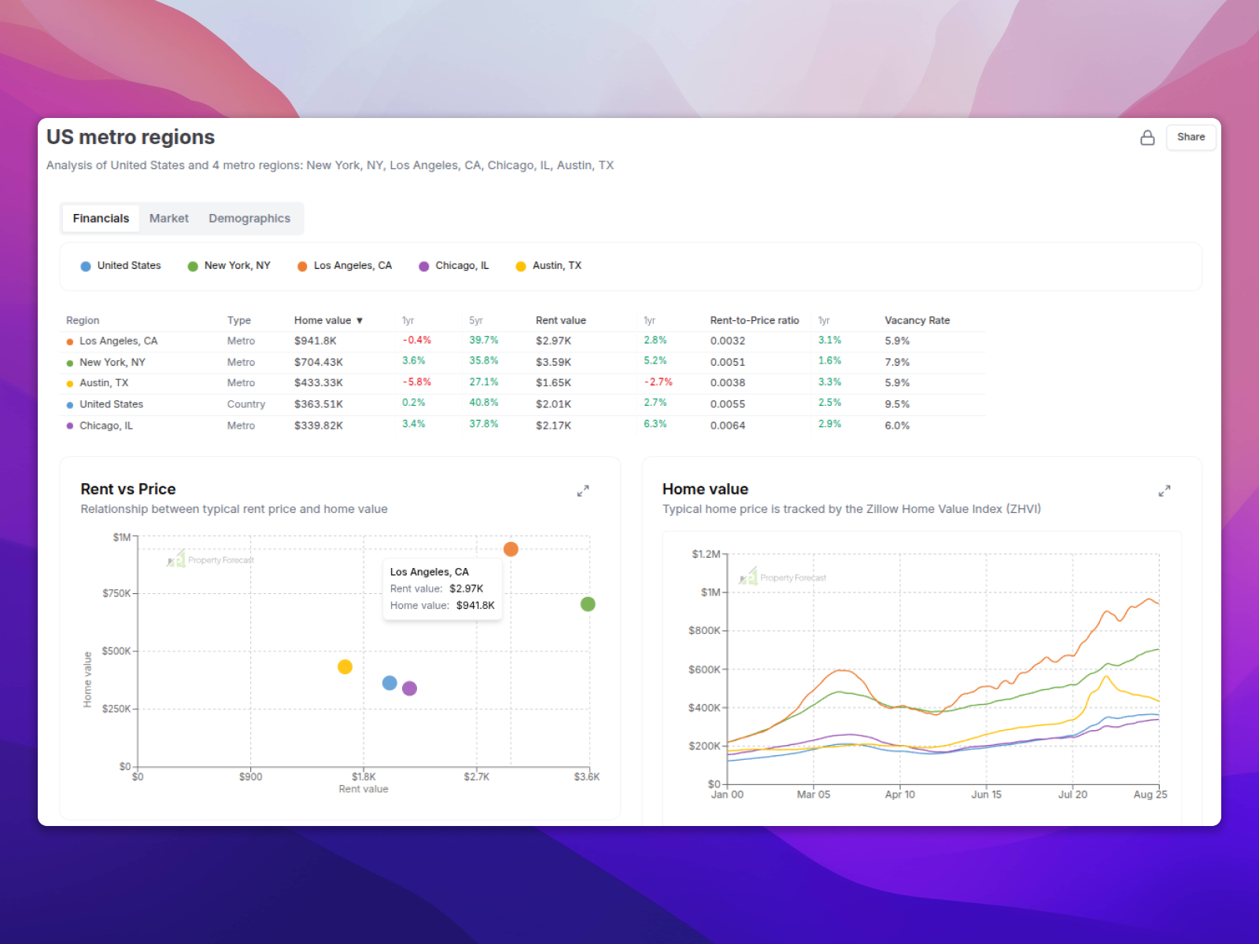Expand the Rent vs Price chart
1259x944 pixels.
[x=583, y=491]
